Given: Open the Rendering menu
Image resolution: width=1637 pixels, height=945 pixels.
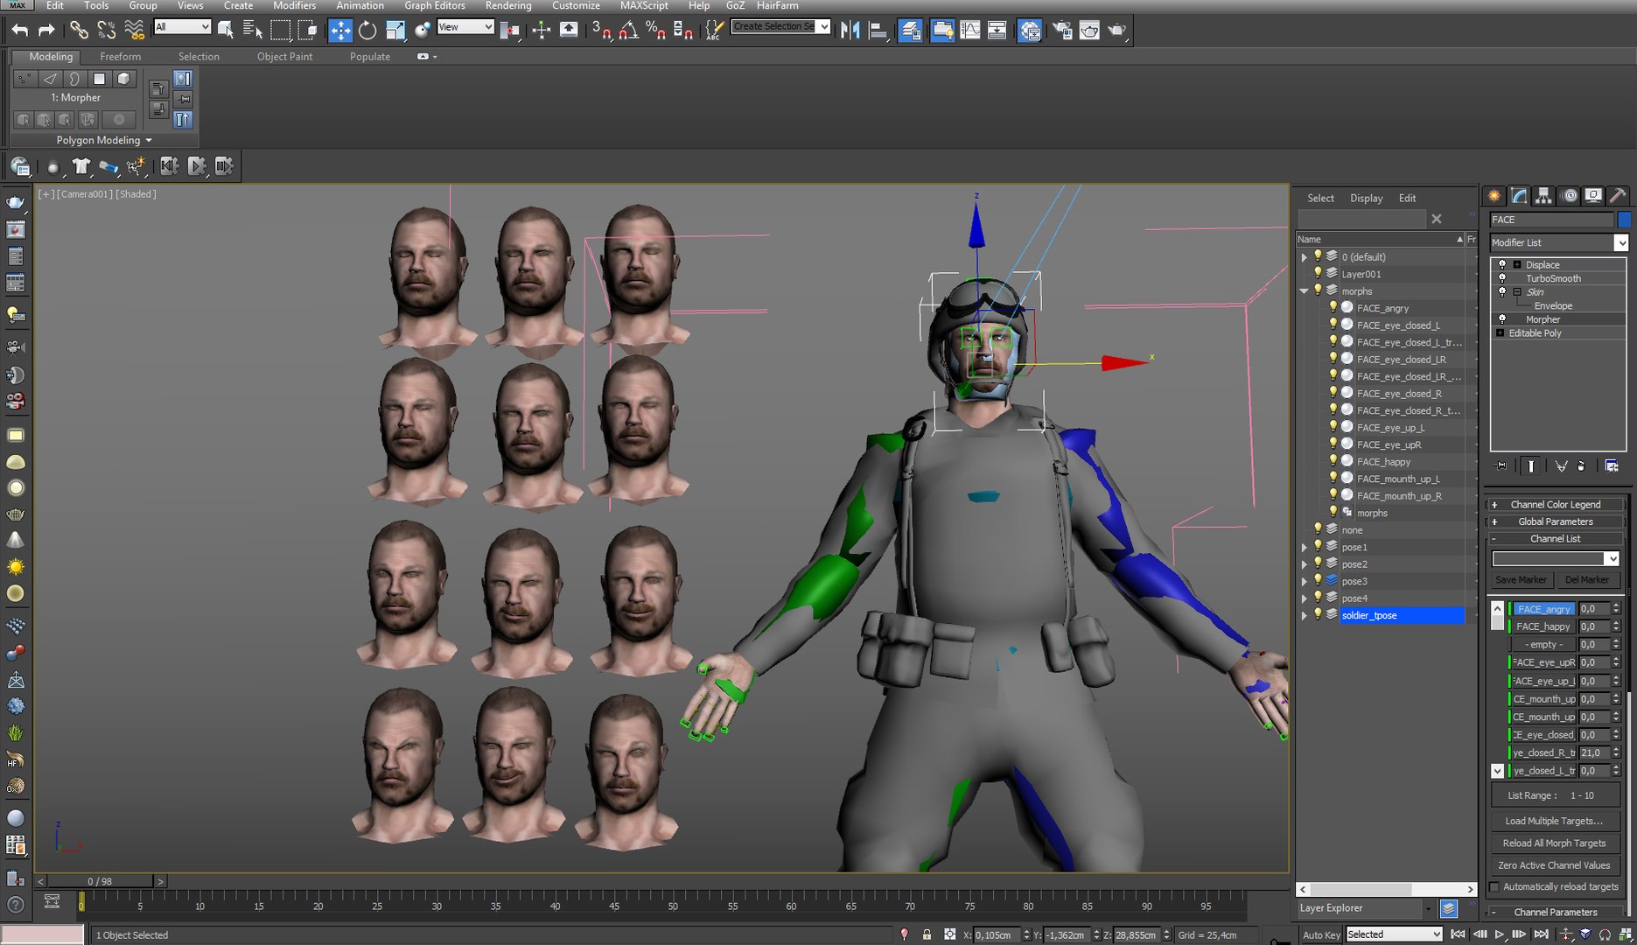Looking at the screenshot, I should (508, 5).
